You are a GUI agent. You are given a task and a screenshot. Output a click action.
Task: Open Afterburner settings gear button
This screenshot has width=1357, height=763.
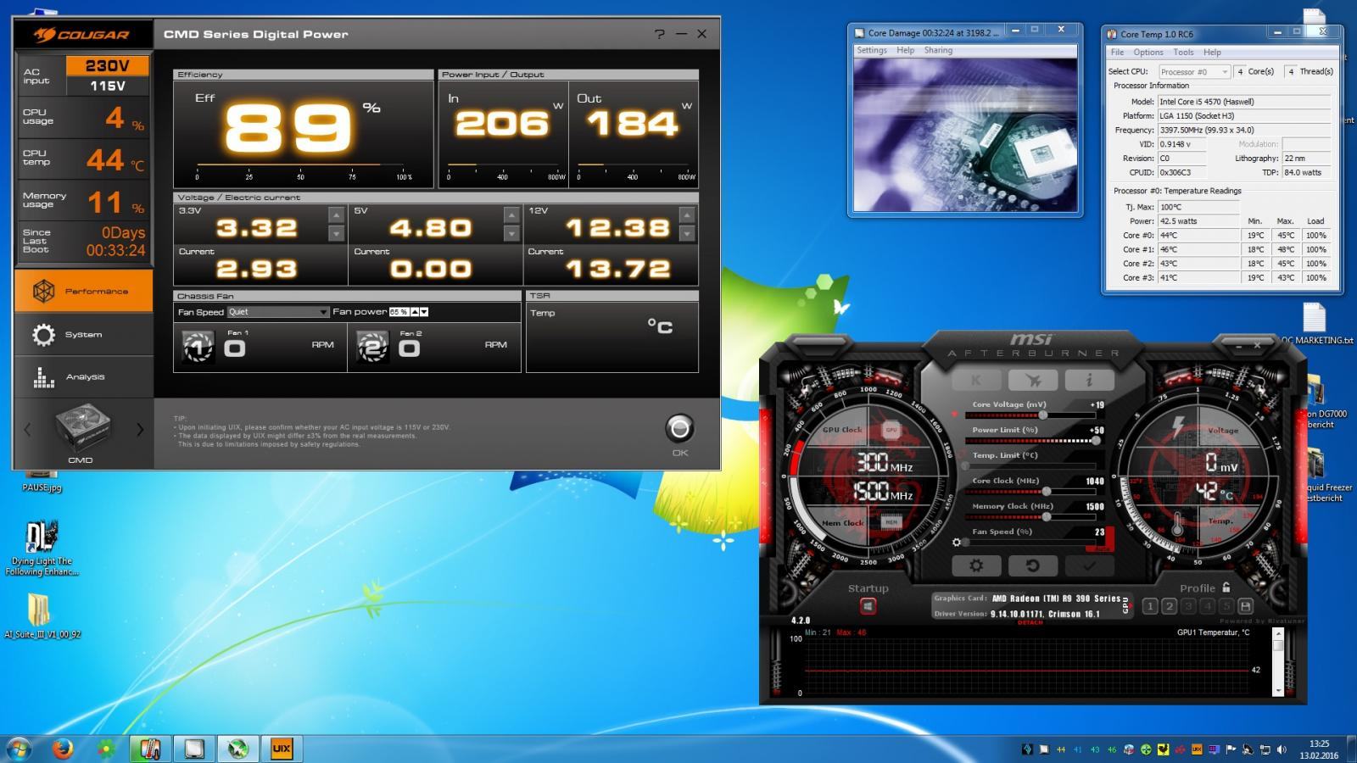976,565
